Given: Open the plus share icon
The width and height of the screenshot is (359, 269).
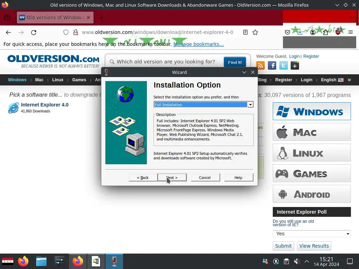Looking at the screenshot, I should point(295,65).
